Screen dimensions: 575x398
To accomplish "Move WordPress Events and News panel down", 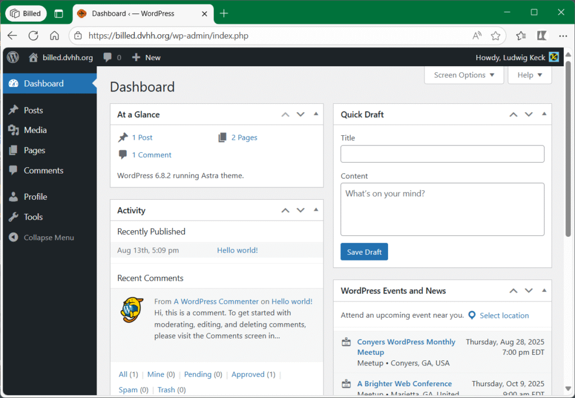I will point(528,291).
